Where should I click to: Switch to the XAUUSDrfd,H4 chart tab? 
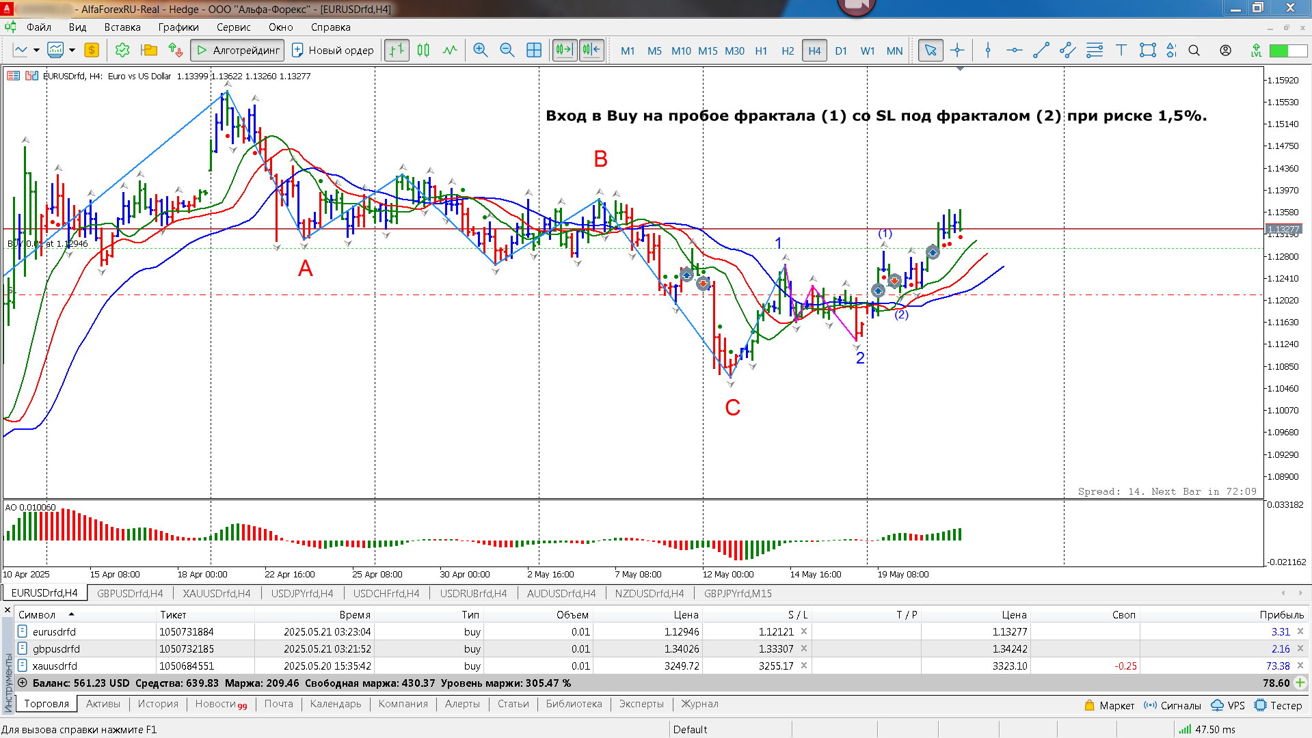(217, 593)
